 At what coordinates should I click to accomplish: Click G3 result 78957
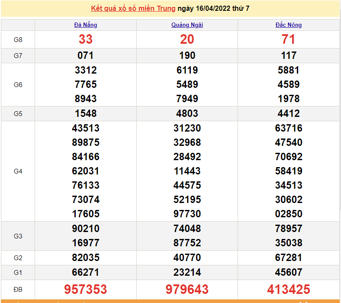pos(288,229)
